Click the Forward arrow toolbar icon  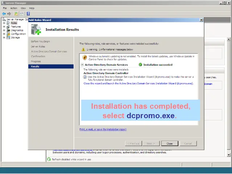click(9, 14)
